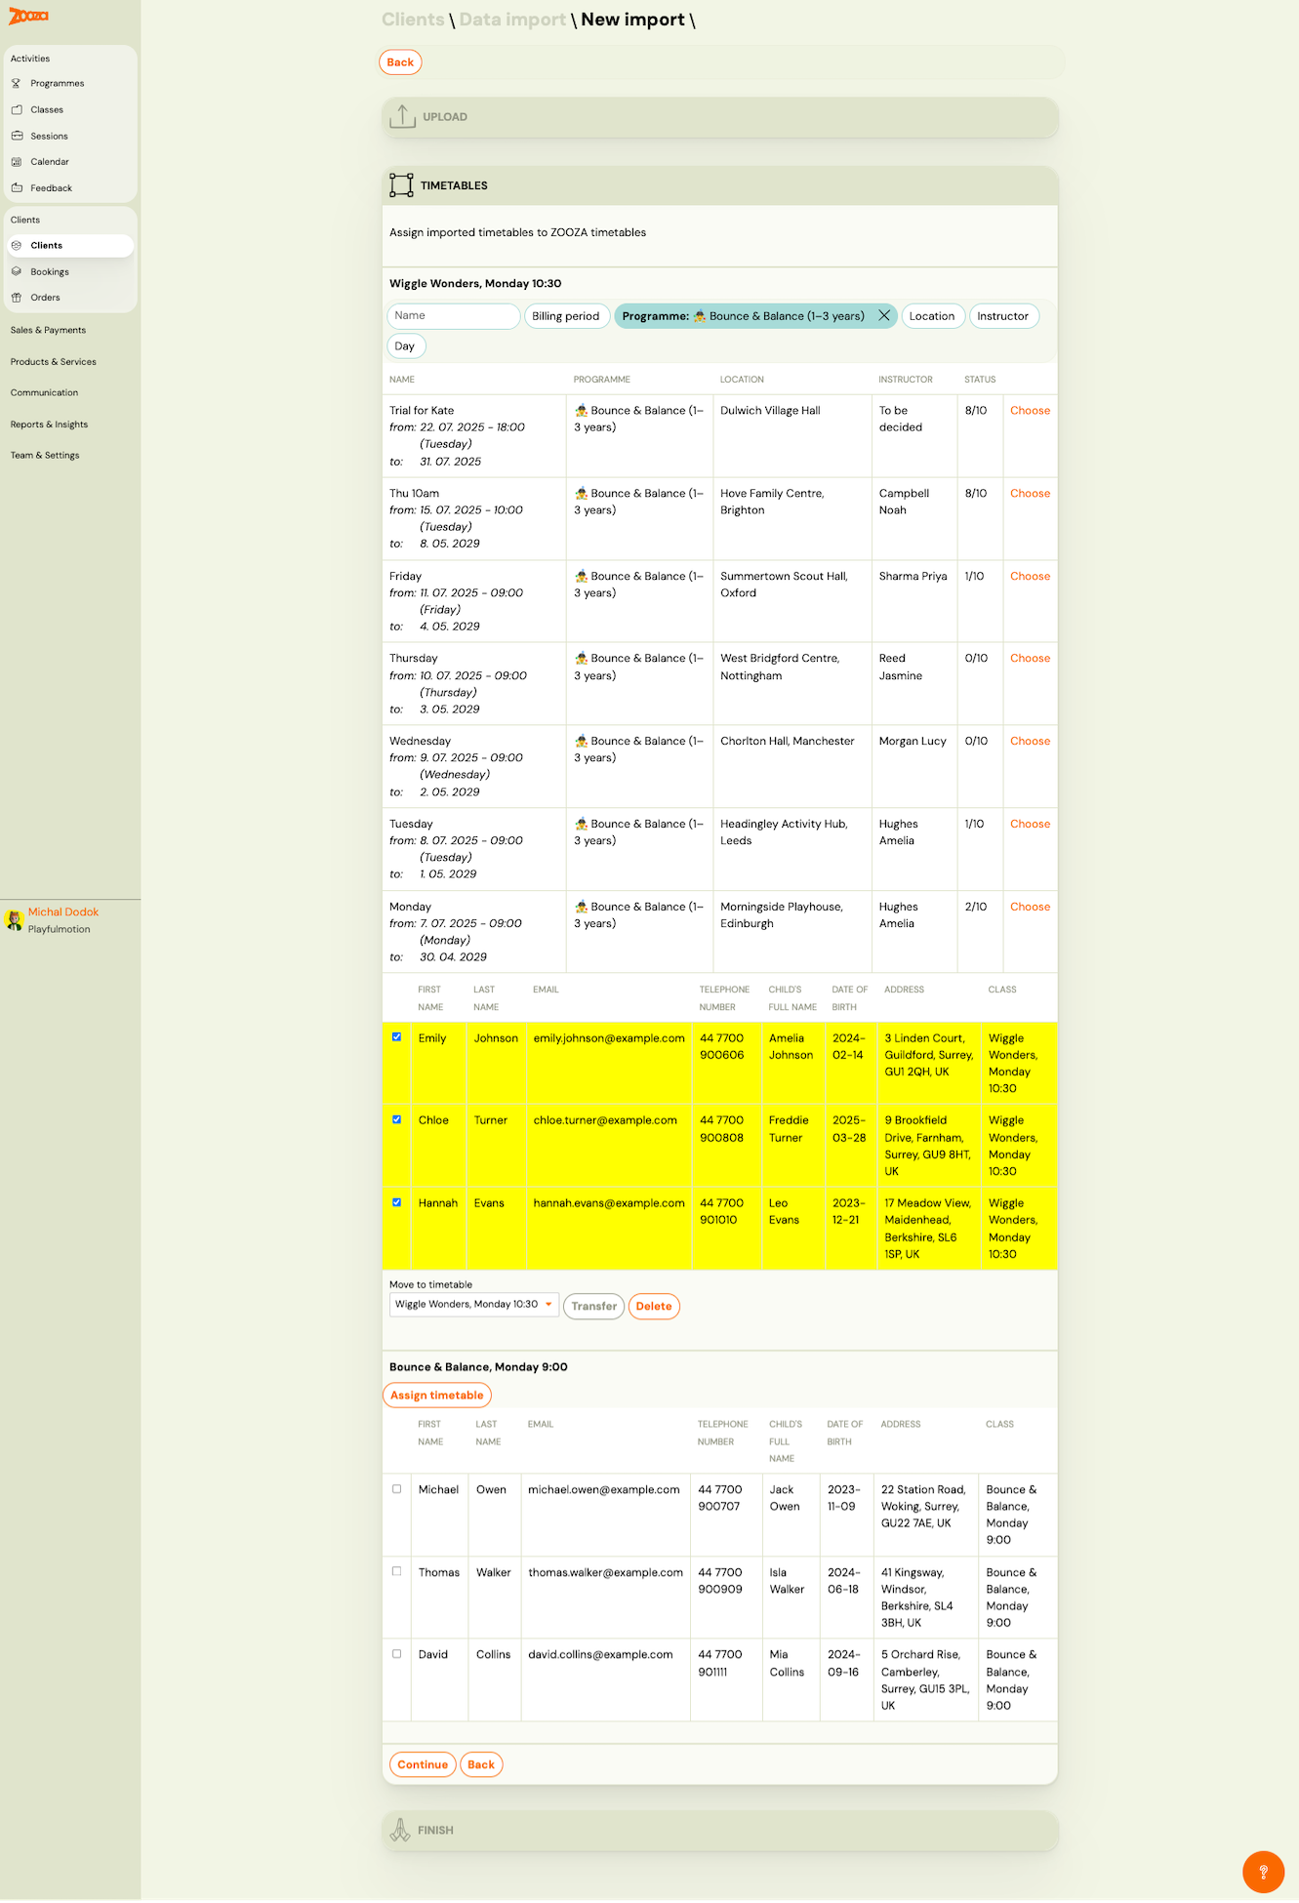Open the Day filter
Viewport: 1299px width, 1903px height.
405,346
